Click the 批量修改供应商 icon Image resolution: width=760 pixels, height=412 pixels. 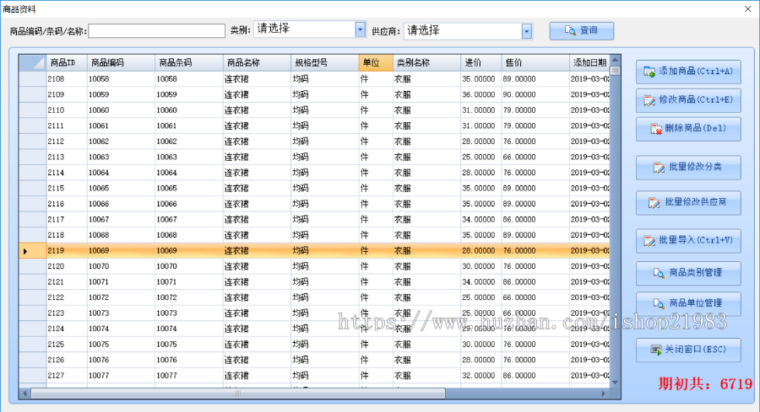pyautogui.click(x=654, y=203)
